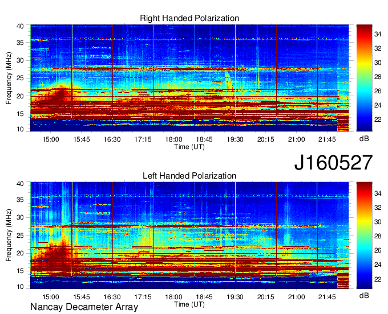Click the 40 MHz tick of Right Handed plot

(20, 26)
